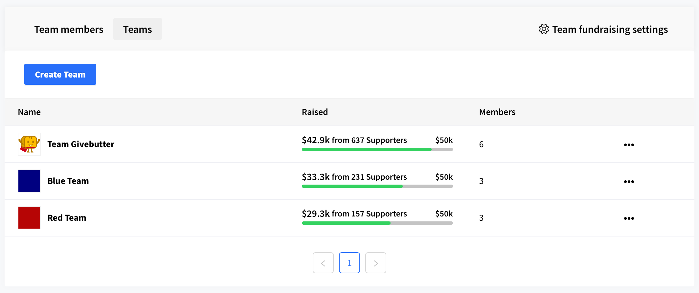
Task: Switch to the Teams tab
Action: pyautogui.click(x=138, y=29)
